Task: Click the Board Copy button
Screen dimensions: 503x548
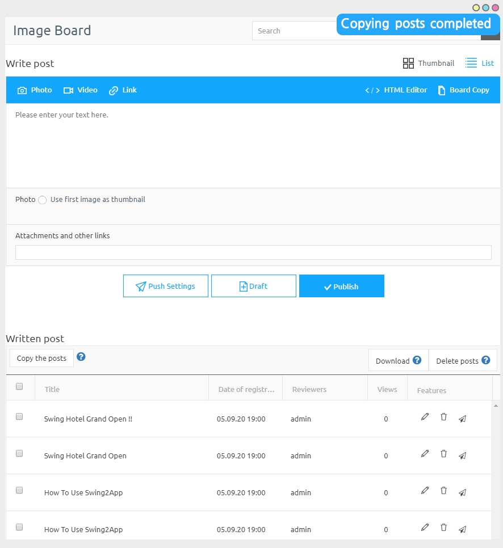Action: (463, 90)
